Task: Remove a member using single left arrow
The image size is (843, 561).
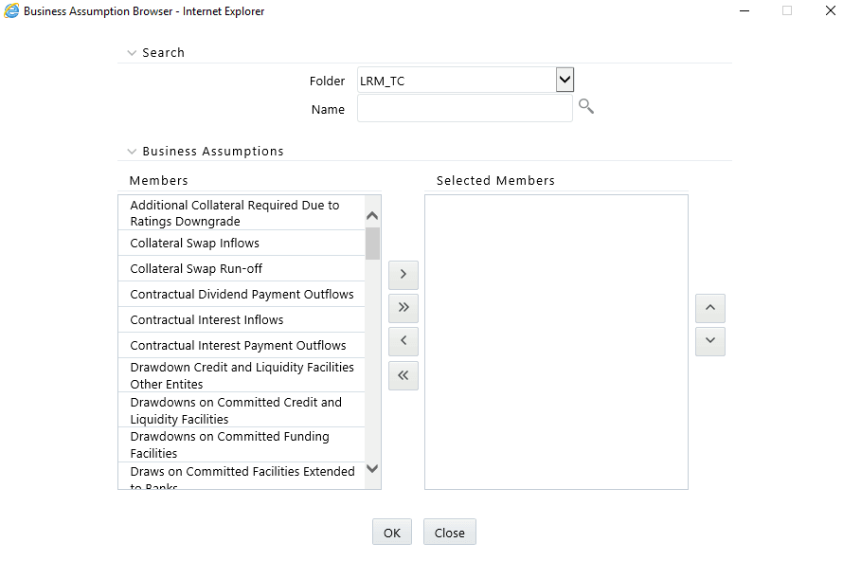Action: pos(403,341)
